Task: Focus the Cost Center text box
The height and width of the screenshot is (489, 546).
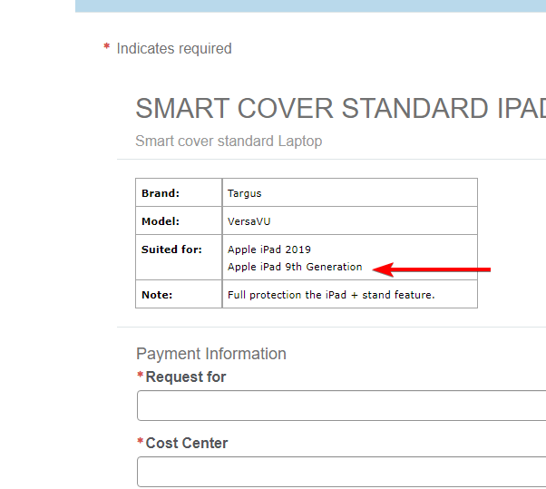Action: point(341,472)
